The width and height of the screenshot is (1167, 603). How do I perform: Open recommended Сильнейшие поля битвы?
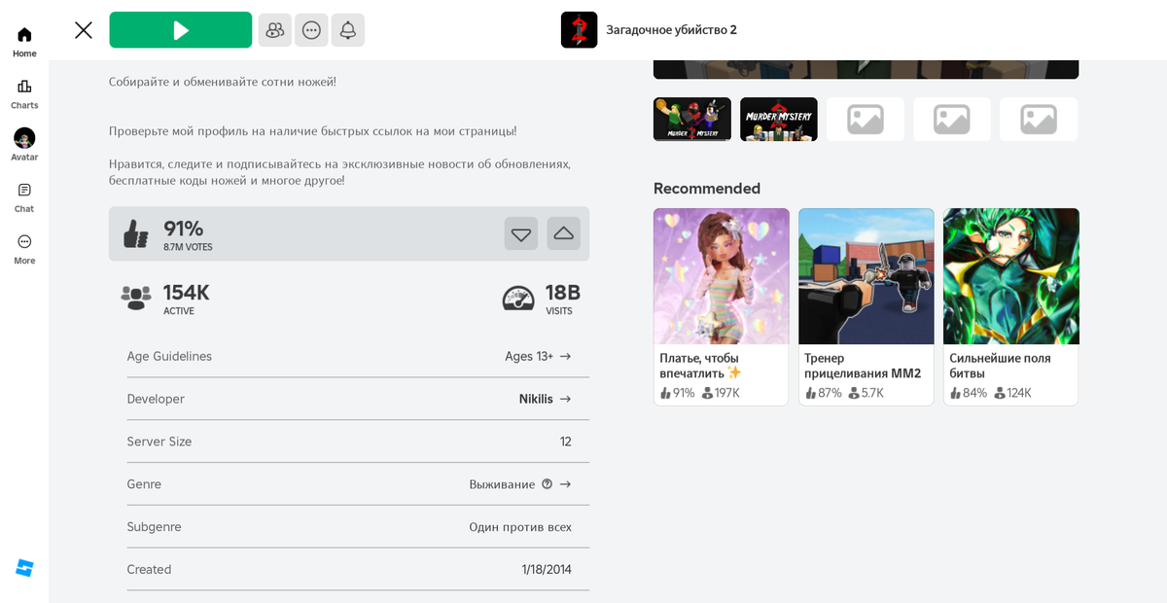click(1011, 306)
